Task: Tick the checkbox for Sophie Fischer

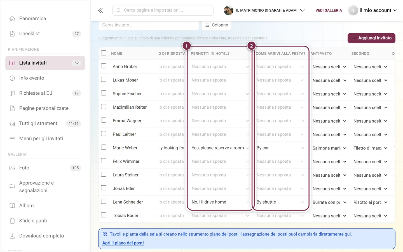Action: [104, 93]
